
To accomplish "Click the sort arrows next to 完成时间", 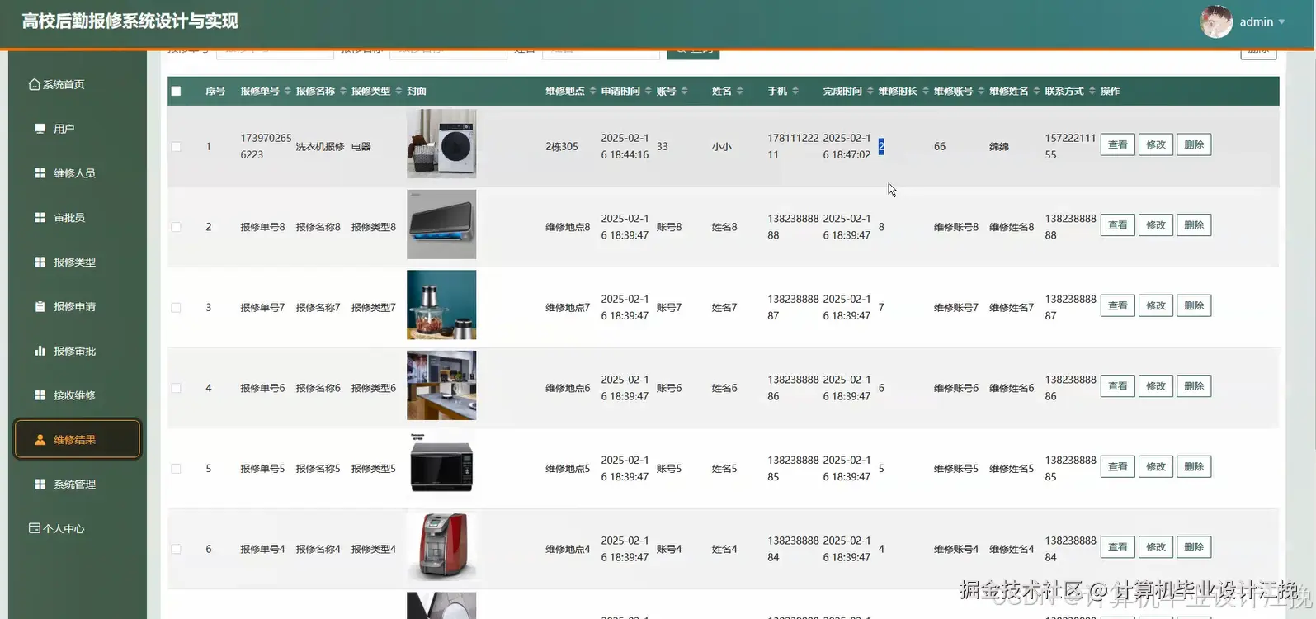I will pyautogui.click(x=870, y=91).
